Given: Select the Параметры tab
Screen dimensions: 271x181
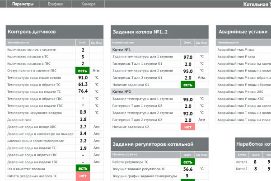Looking at the screenshot, I should [23, 4].
